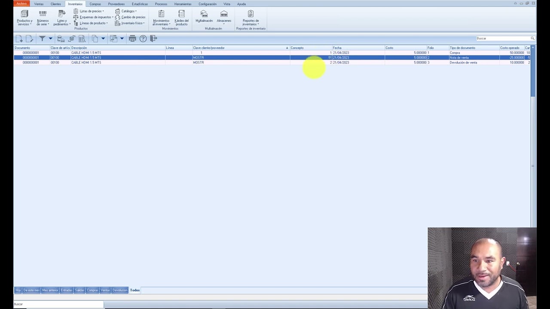550x309 pixels.
Task: Sort by Clave cliente/proveedor column header
Action: 241,48
